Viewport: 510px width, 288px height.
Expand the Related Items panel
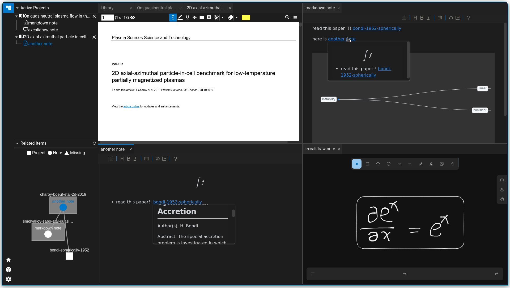(x=18, y=143)
